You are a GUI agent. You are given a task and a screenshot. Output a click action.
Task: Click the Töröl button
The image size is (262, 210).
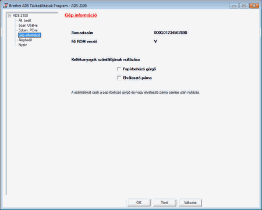coord(165,202)
